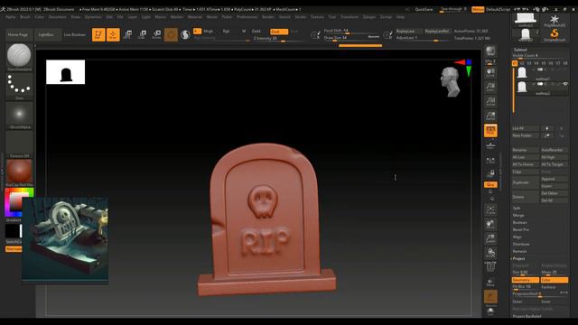Toggle the Geometry projection option
The width and height of the screenshot is (578, 325).
click(x=526, y=280)
